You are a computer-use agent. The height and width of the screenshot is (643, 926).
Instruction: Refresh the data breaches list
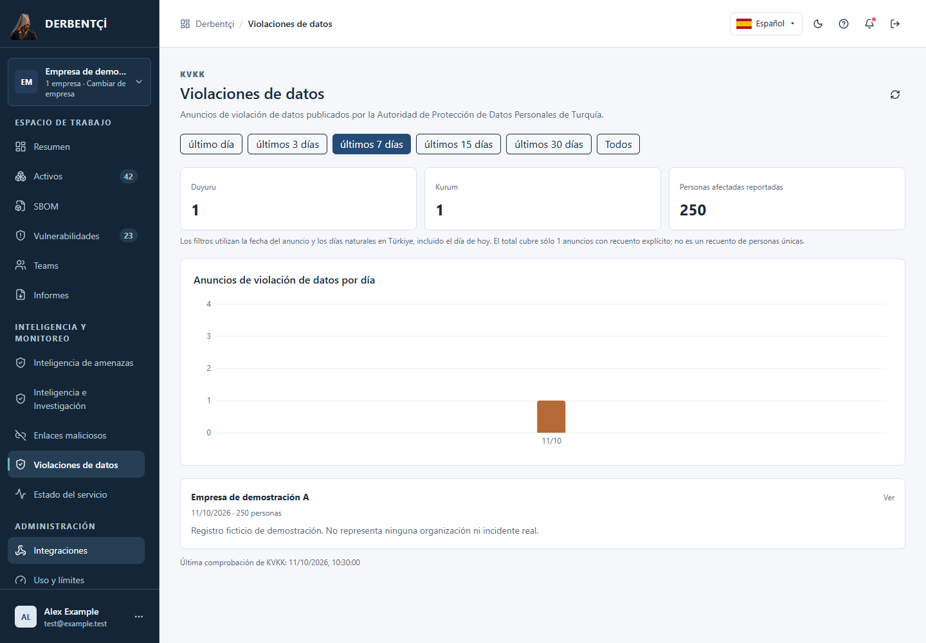coord(895,95)
